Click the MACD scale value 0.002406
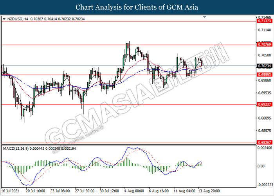The width and height of the screenshot is (274, 196). (265, 148)
